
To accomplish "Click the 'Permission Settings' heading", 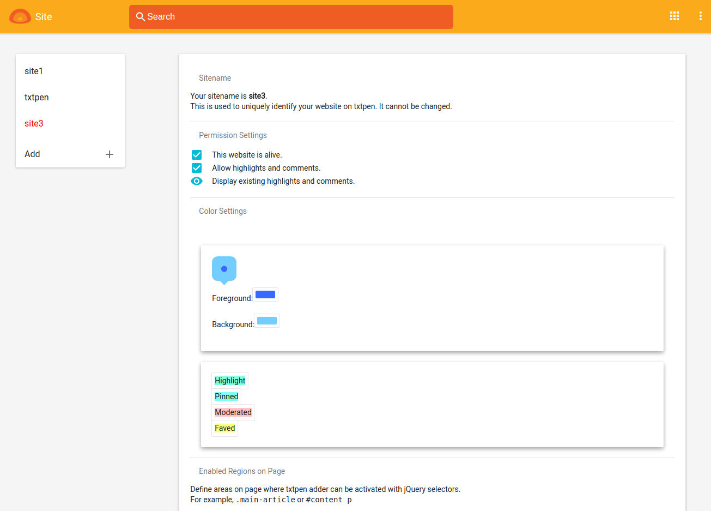I will tap(233, 135).
